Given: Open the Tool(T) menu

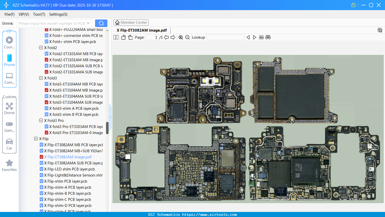Looking at the screenshot, I should coord(39,14).
